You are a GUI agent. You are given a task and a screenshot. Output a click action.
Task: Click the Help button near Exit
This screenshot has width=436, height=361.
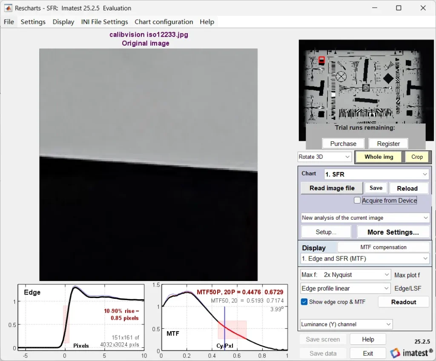point(368,339)
